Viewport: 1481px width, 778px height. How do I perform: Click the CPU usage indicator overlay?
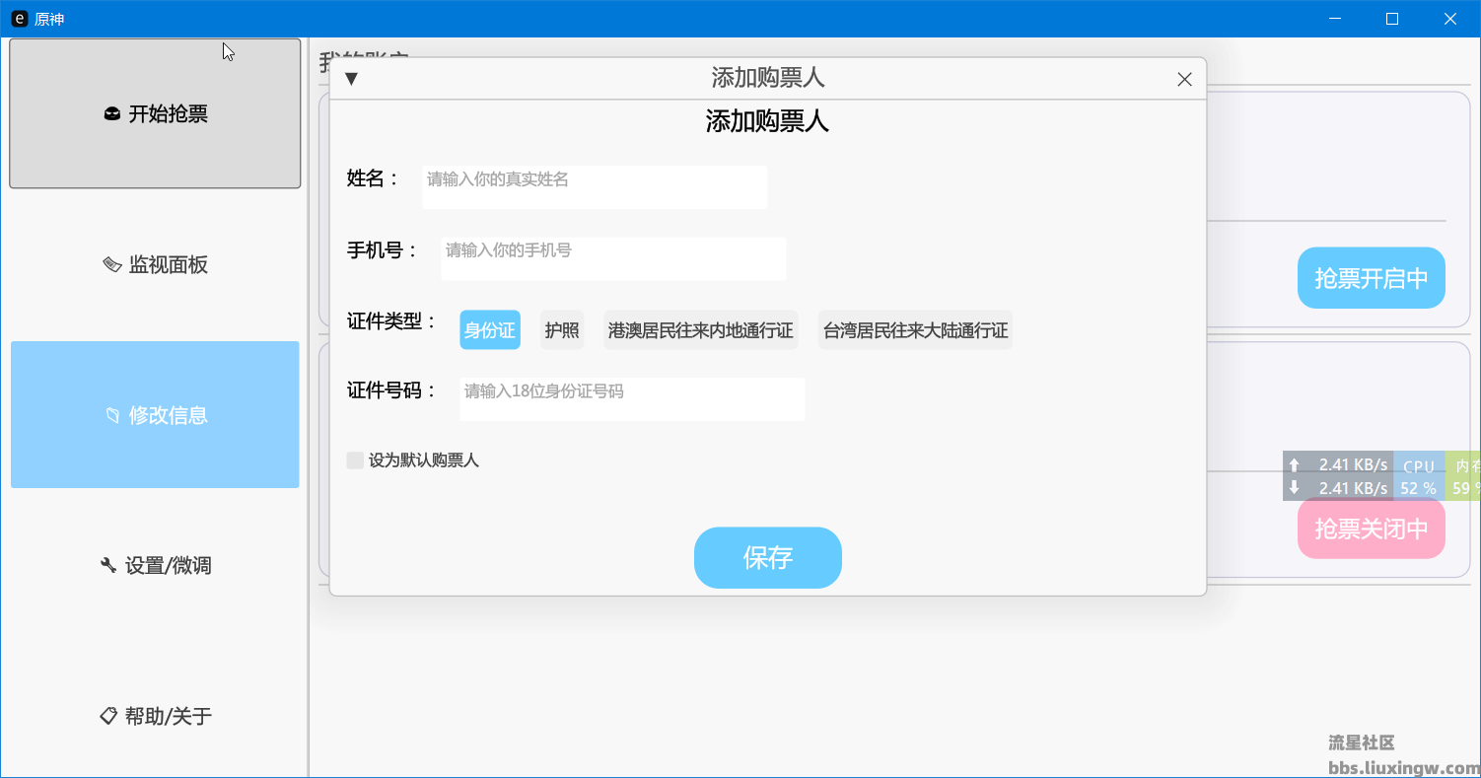[1419, 476]
